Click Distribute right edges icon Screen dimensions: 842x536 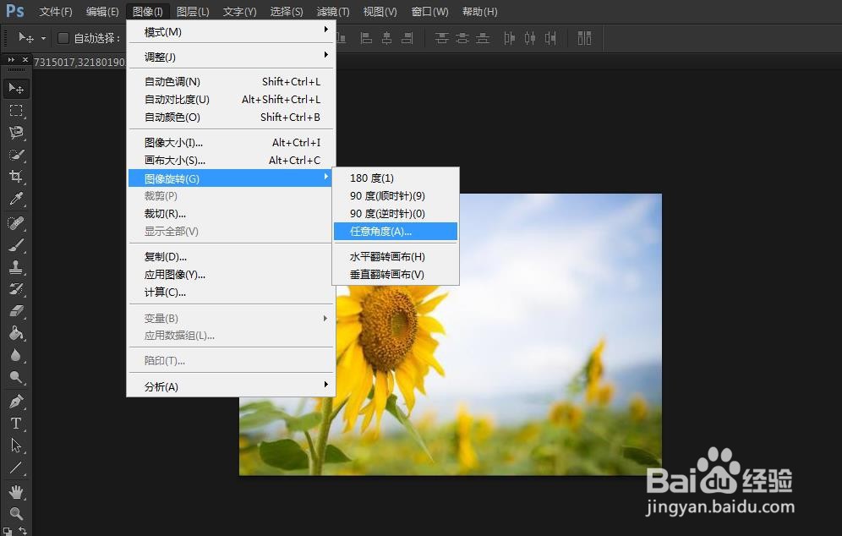(x=550, y=38)
